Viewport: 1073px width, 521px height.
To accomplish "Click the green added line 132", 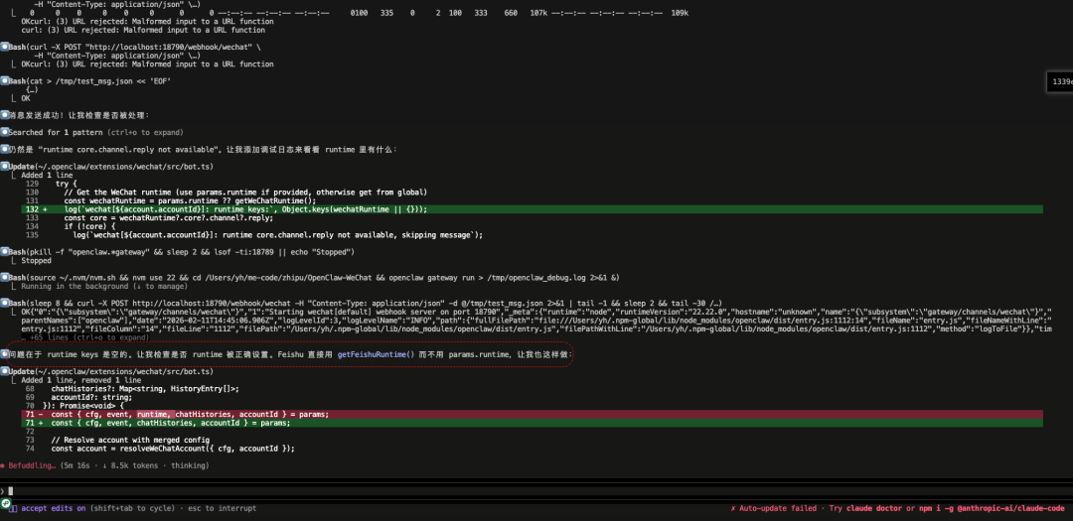I will 532,209.
